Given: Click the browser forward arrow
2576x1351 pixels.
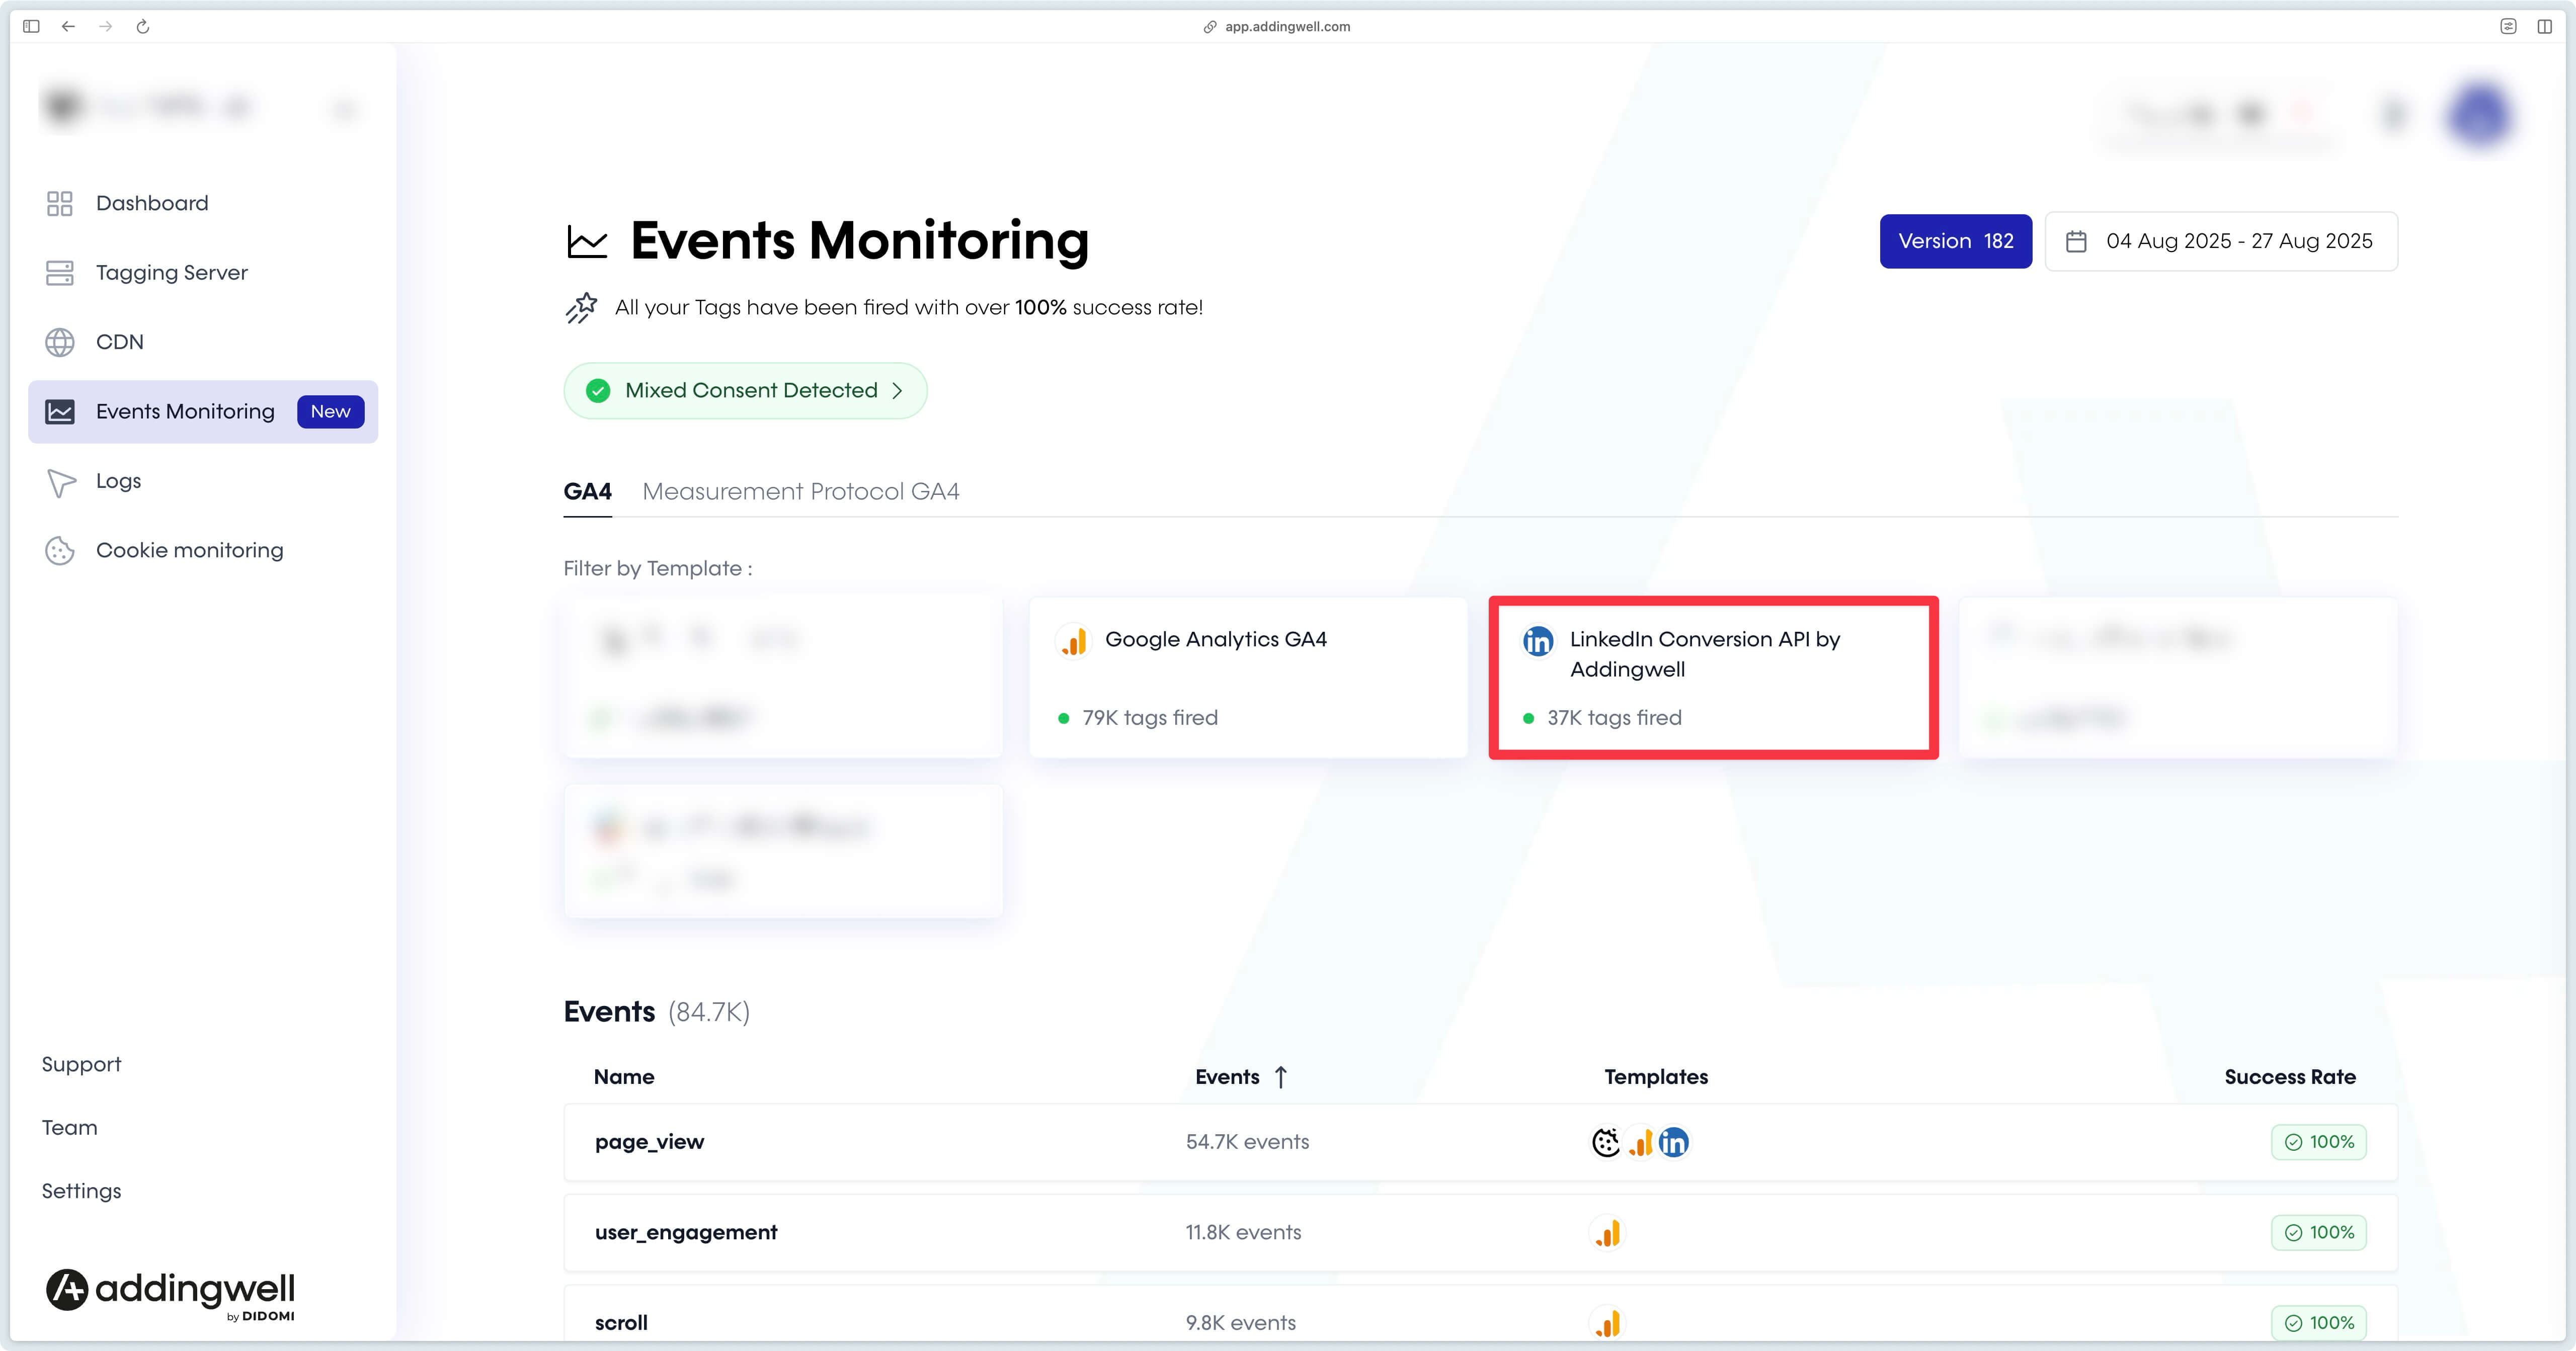Looking at the screenshot, I should coord(105,26).
